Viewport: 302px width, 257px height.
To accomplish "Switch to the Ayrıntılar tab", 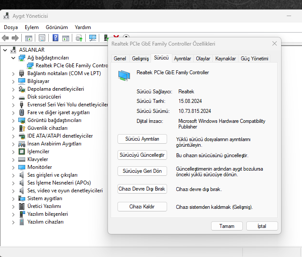I will point(182,59).
